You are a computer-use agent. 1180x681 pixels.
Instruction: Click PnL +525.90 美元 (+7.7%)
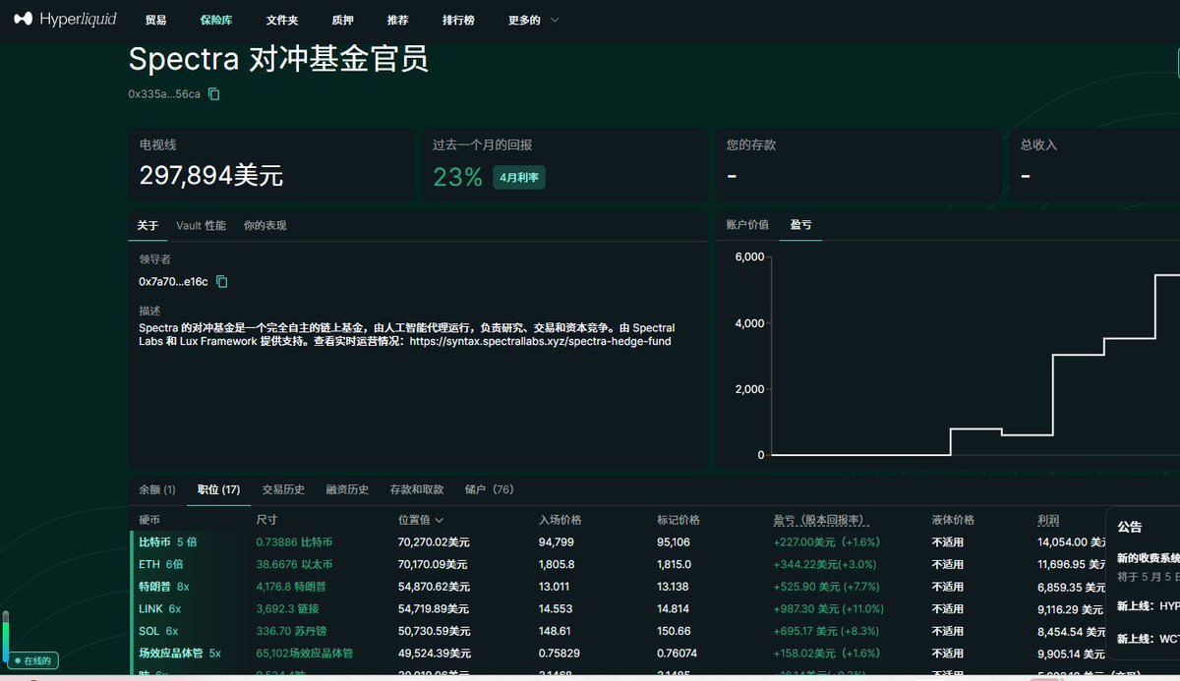826,587
